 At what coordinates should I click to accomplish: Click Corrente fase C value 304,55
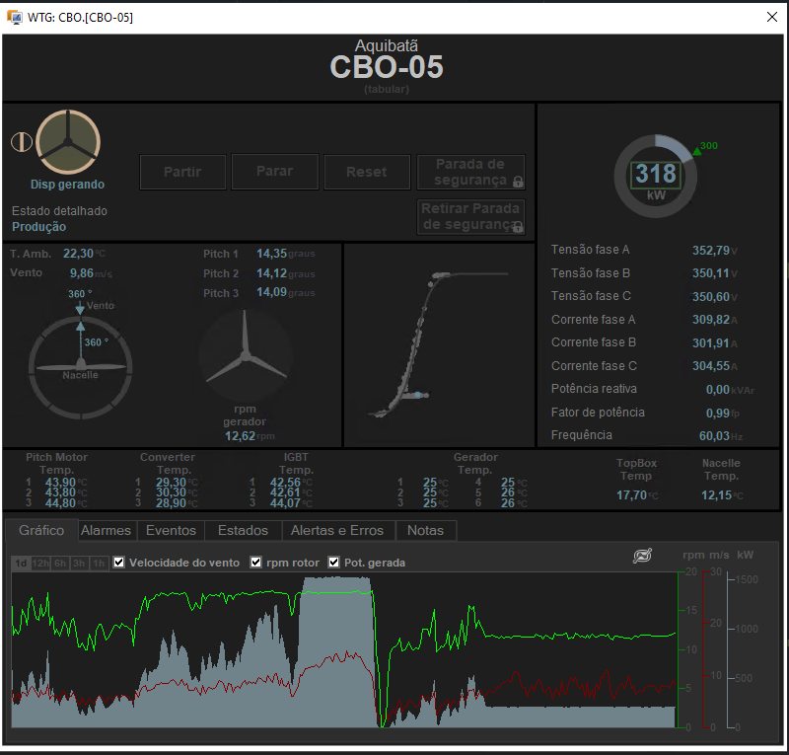click(710, 366)
